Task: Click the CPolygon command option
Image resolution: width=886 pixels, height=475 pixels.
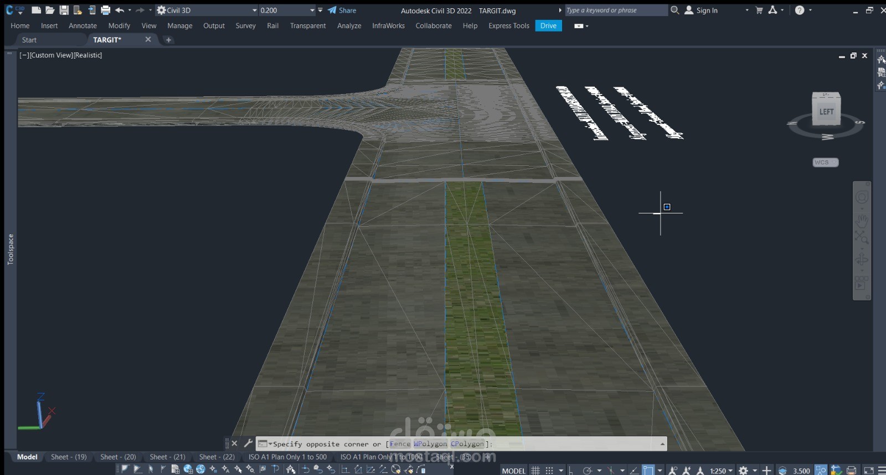Action: [x=467, y=443]
